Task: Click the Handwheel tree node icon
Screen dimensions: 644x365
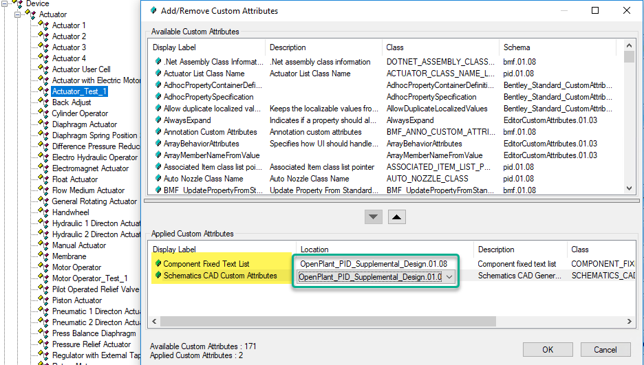Action: [x=43, y=212]
